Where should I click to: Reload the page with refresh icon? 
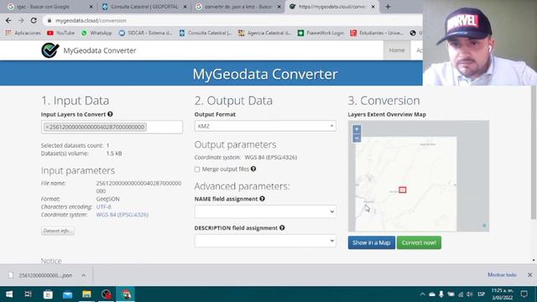[x=34, y=20]
